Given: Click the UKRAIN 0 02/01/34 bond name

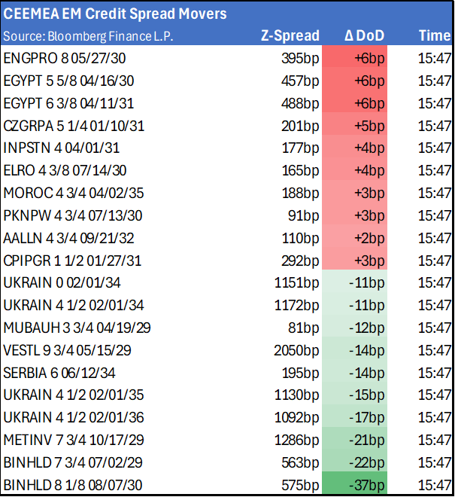Looking at the screenshot, I should (x=62, y=284).
